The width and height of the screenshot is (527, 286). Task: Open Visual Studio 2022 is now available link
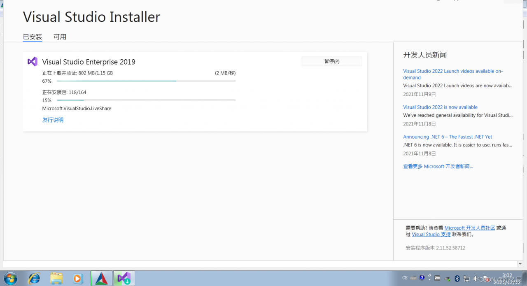[x=440, y=107]
